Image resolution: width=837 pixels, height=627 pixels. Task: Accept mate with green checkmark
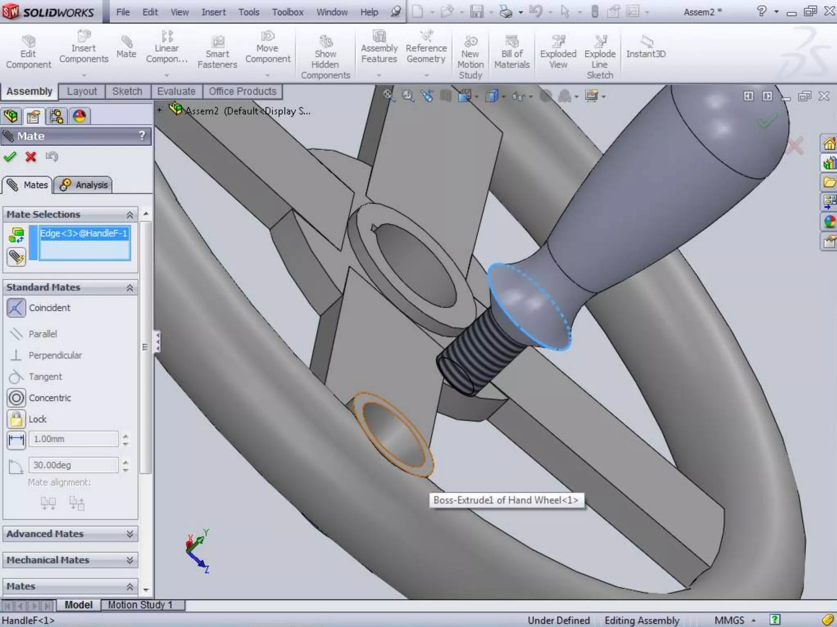10,157
